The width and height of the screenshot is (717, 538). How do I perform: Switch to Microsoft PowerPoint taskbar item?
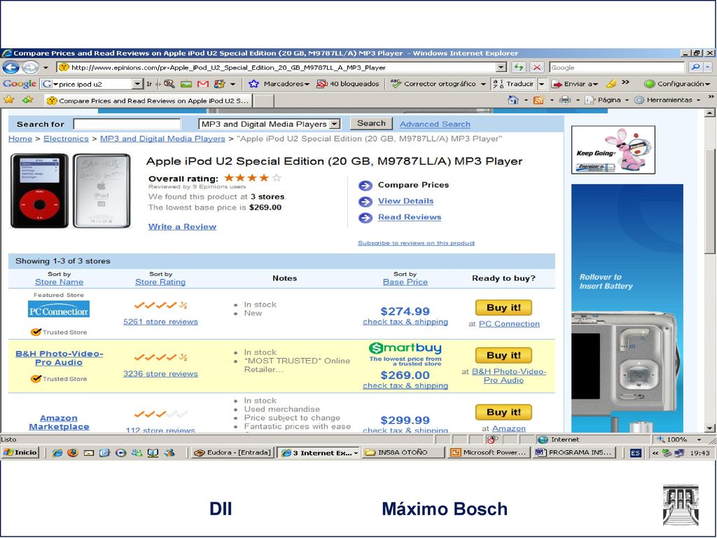click(488, 453)
